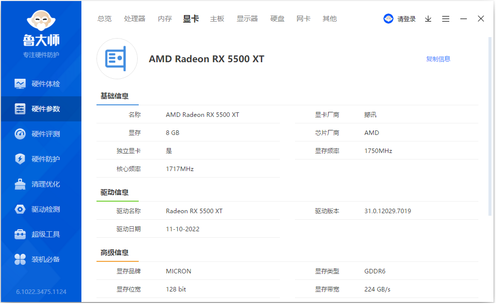Image resolution: width=496 pixels, height=305 pixels.
Task: Click the graphics card icon
Action: [117, 59]
